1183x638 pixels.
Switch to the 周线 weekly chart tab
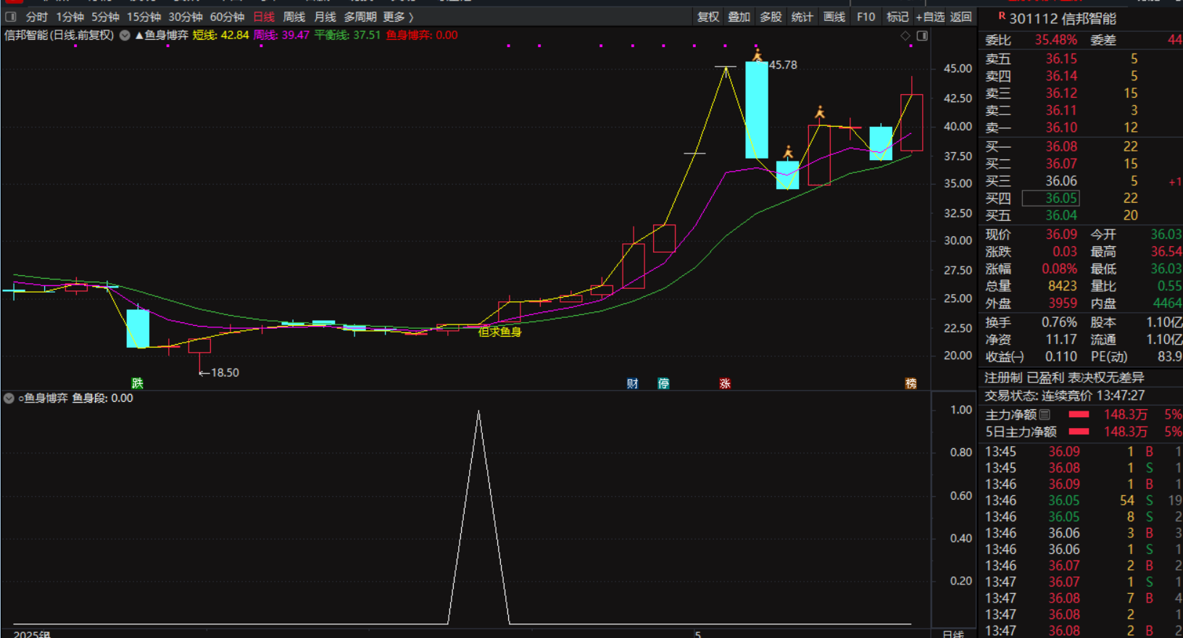(x=294, y=17)
